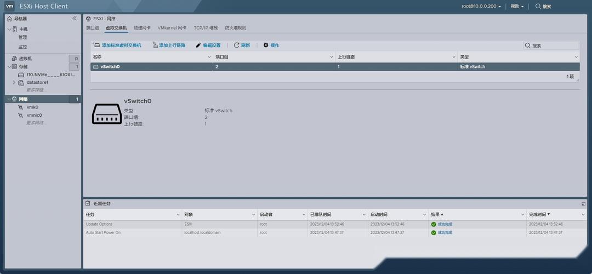Click the virtual machines count badge 0
Screen dimensions: 592x274
[75, 59]
